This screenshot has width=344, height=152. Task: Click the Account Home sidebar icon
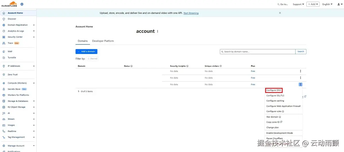pos(4,13)
